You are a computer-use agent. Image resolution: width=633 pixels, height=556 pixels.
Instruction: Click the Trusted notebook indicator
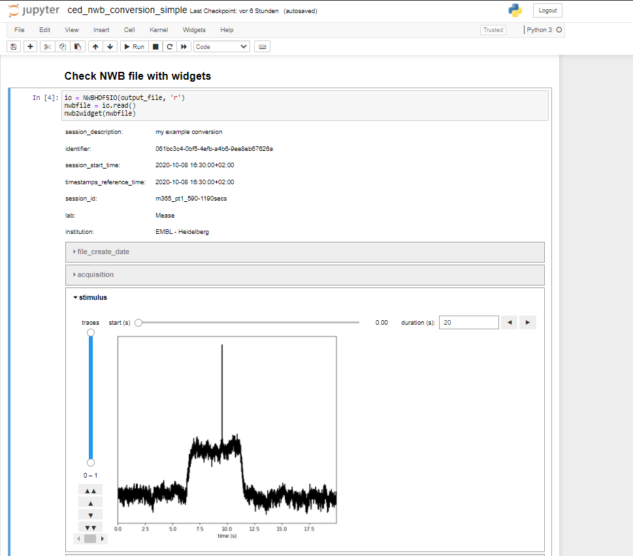pyautogui.click(x=493, y=30)
